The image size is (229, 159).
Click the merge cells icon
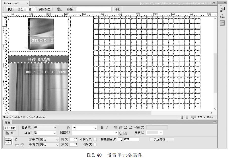coord(17,145)
